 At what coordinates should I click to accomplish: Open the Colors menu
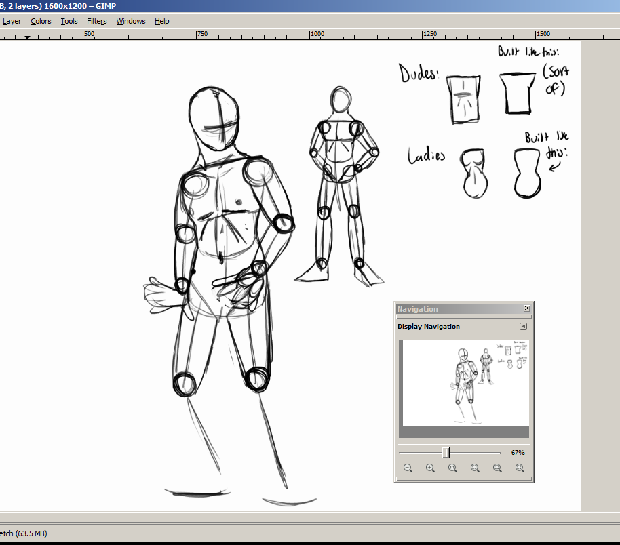coord(41,21)
